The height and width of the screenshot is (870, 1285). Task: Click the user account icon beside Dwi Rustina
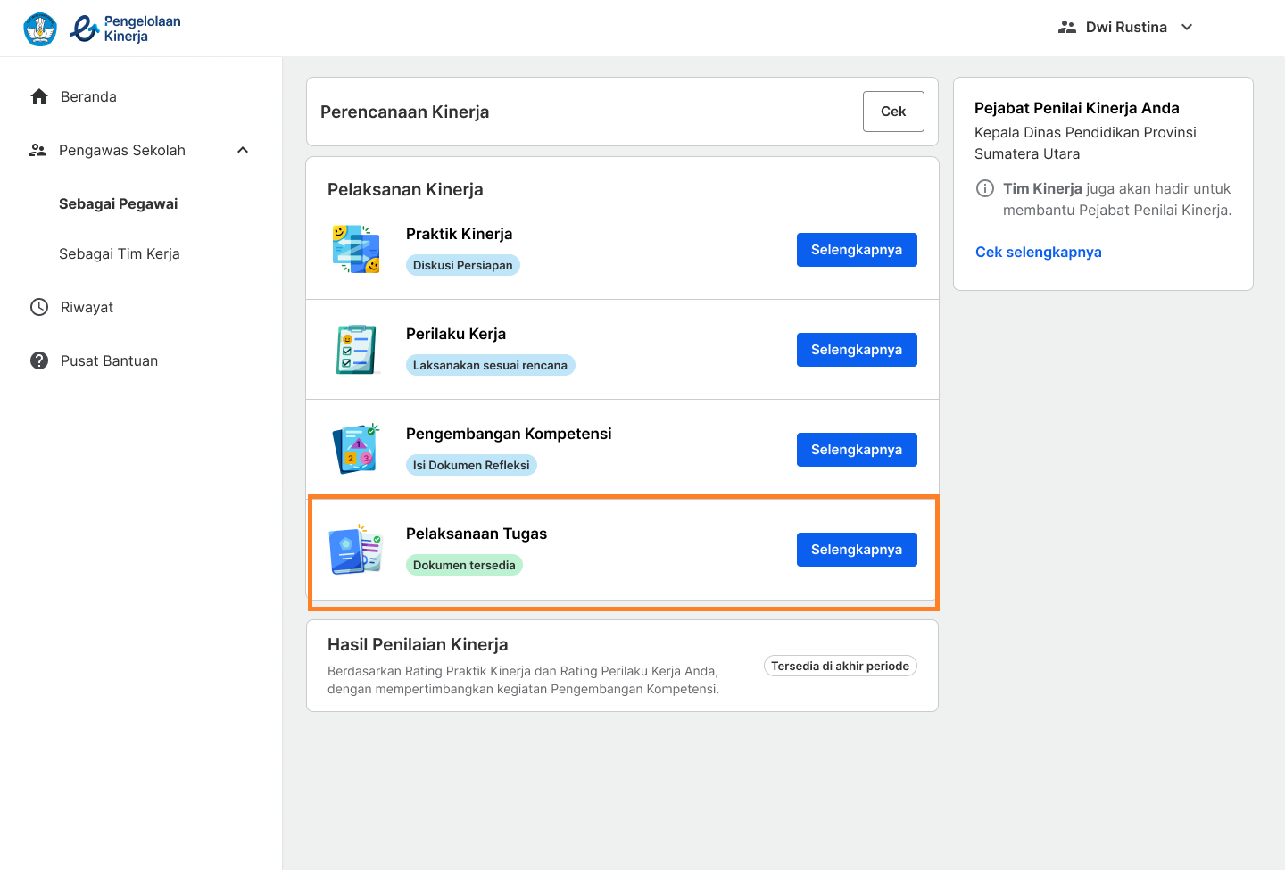pos(1067,28)
